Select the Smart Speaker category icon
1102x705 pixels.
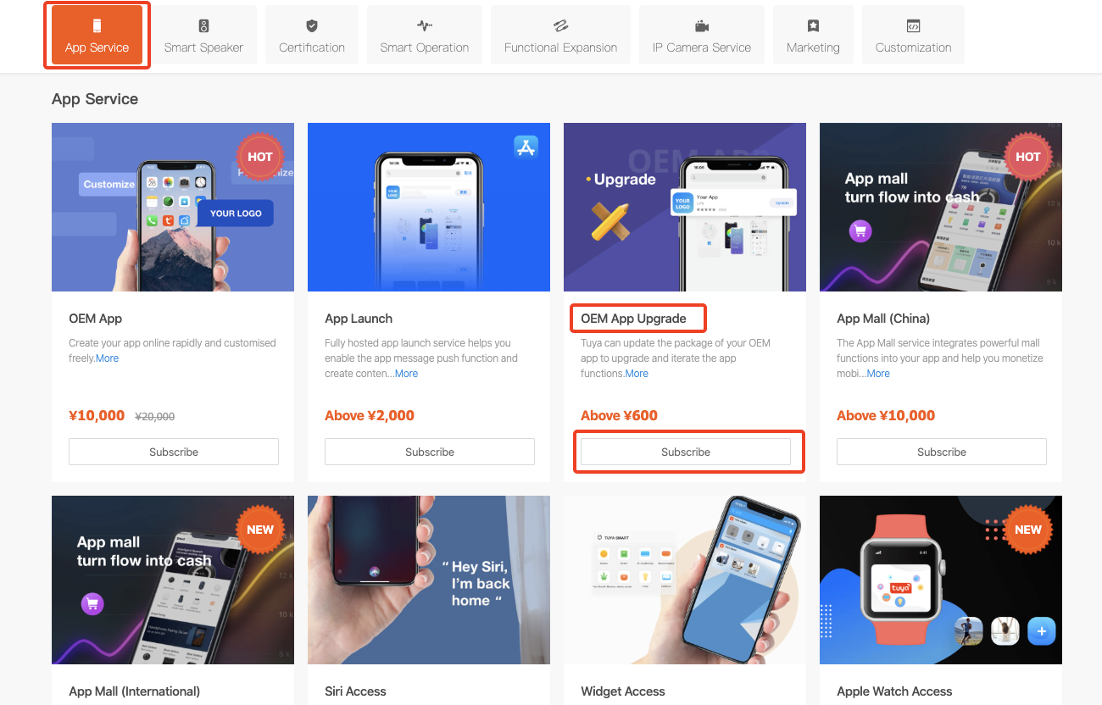pos(203,26)
